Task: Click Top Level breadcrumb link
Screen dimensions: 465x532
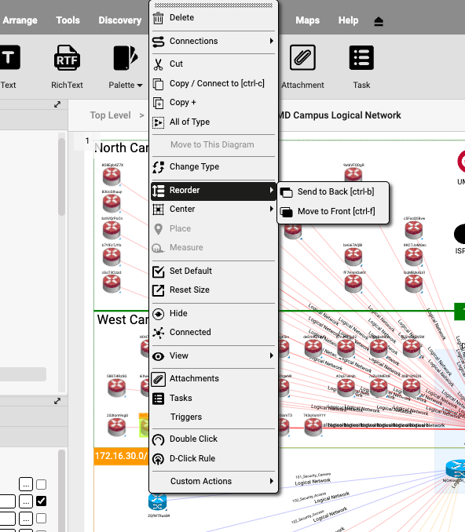Action: point(110,115)
